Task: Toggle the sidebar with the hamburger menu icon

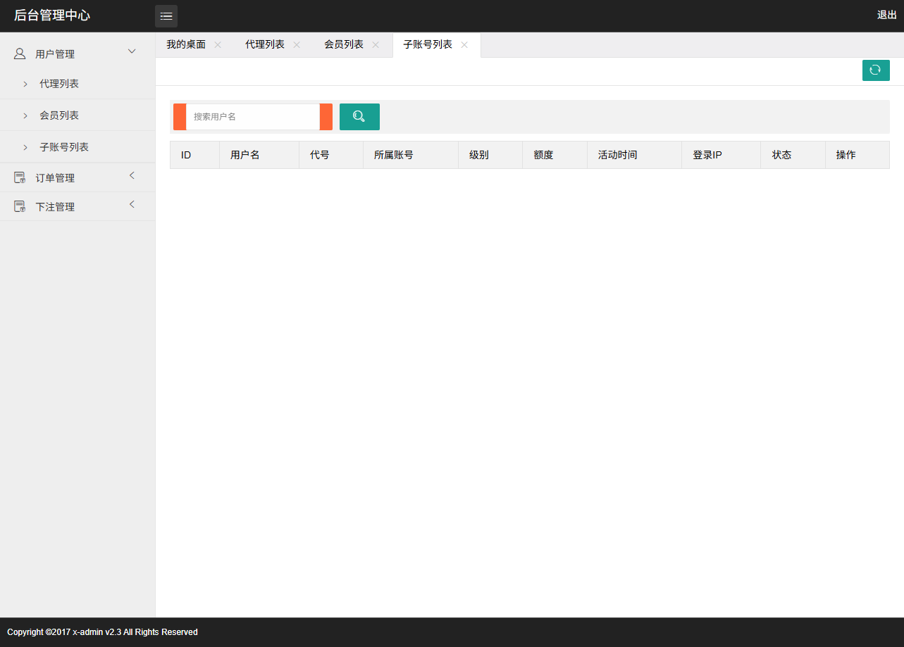Action: [x=166, y=16]
